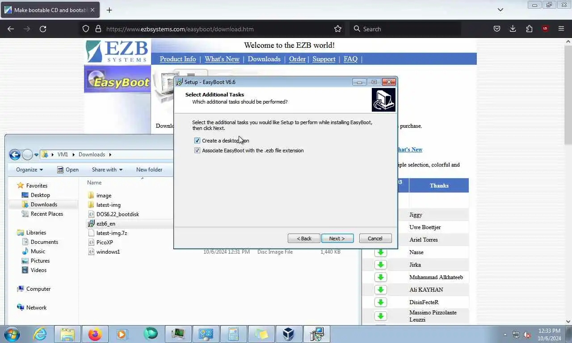Viewport: 572px width, 343px height.
Task: Open the Order page link
Action: click(297, 59)
